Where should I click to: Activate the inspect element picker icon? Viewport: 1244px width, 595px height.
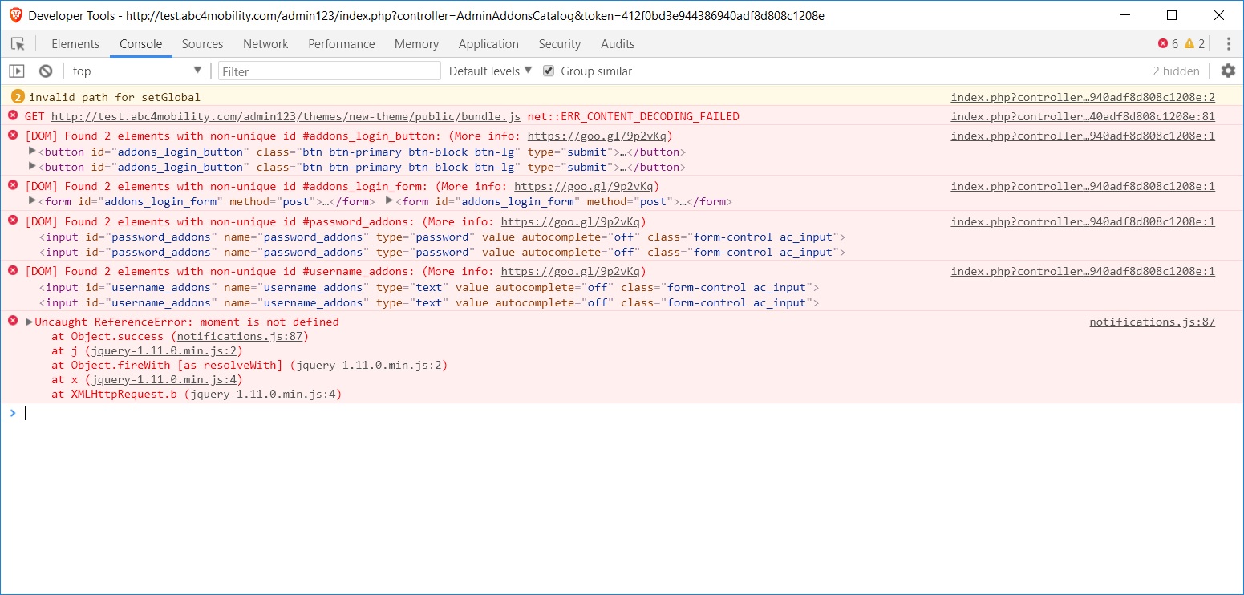point(18,44)
